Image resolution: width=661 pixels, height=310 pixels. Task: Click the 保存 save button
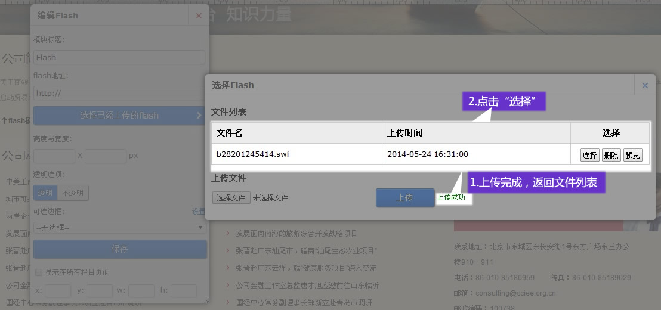119,249
